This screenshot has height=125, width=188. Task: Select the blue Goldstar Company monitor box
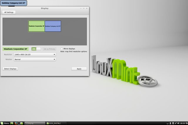53,26
